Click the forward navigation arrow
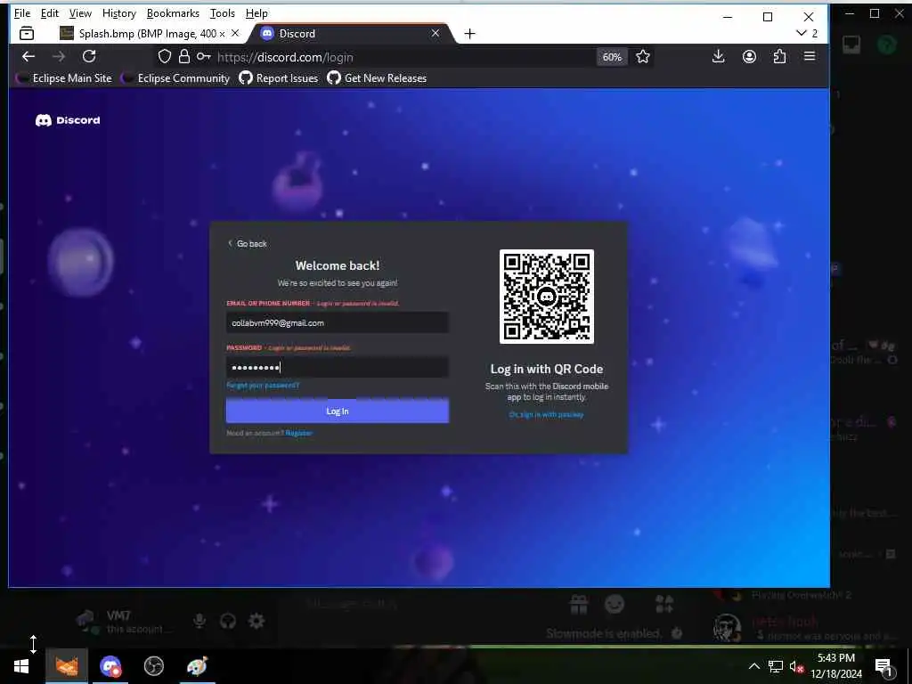The width and height of the screenshot is (912, 684). pos(58,56)
